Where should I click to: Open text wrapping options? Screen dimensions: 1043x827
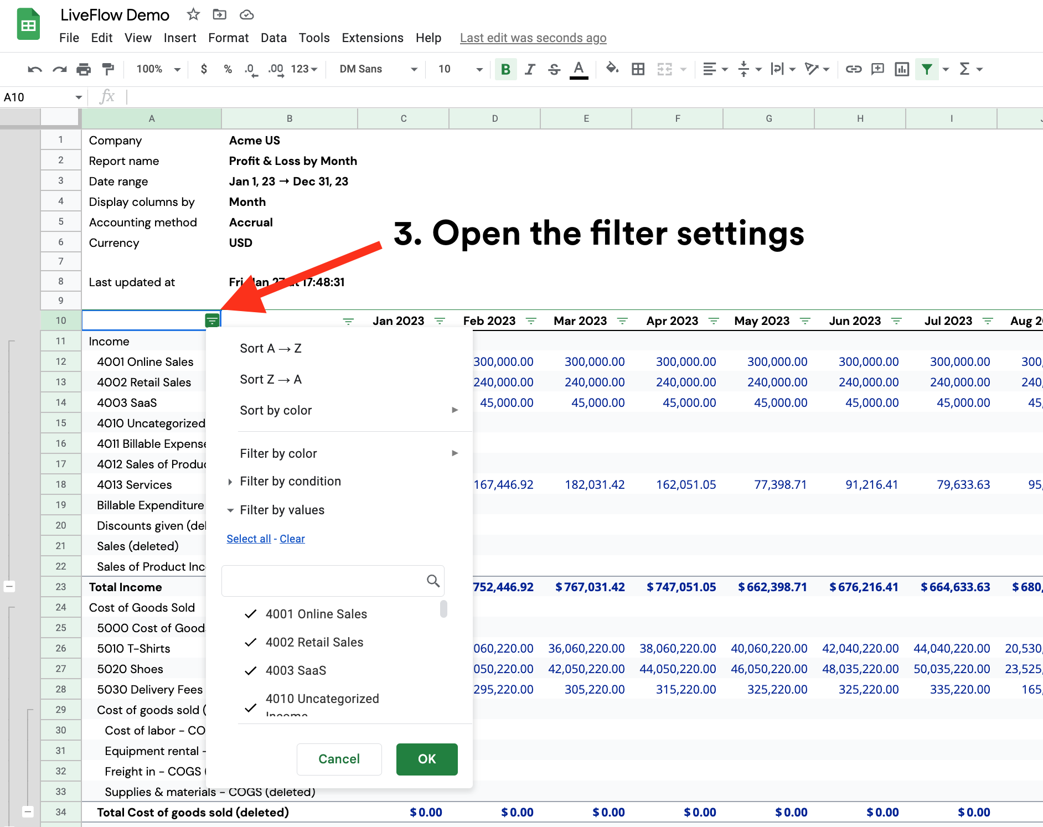[783, 69]
